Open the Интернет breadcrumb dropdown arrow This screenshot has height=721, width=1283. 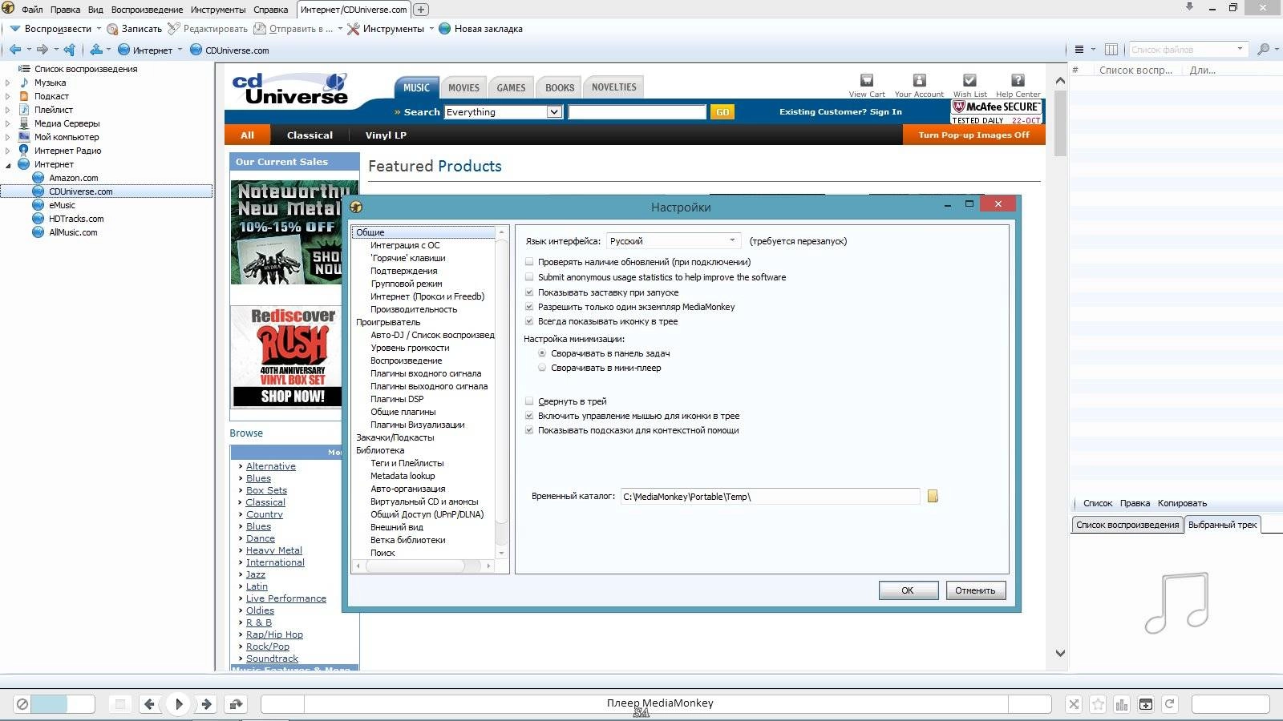[x=180, y=50]
